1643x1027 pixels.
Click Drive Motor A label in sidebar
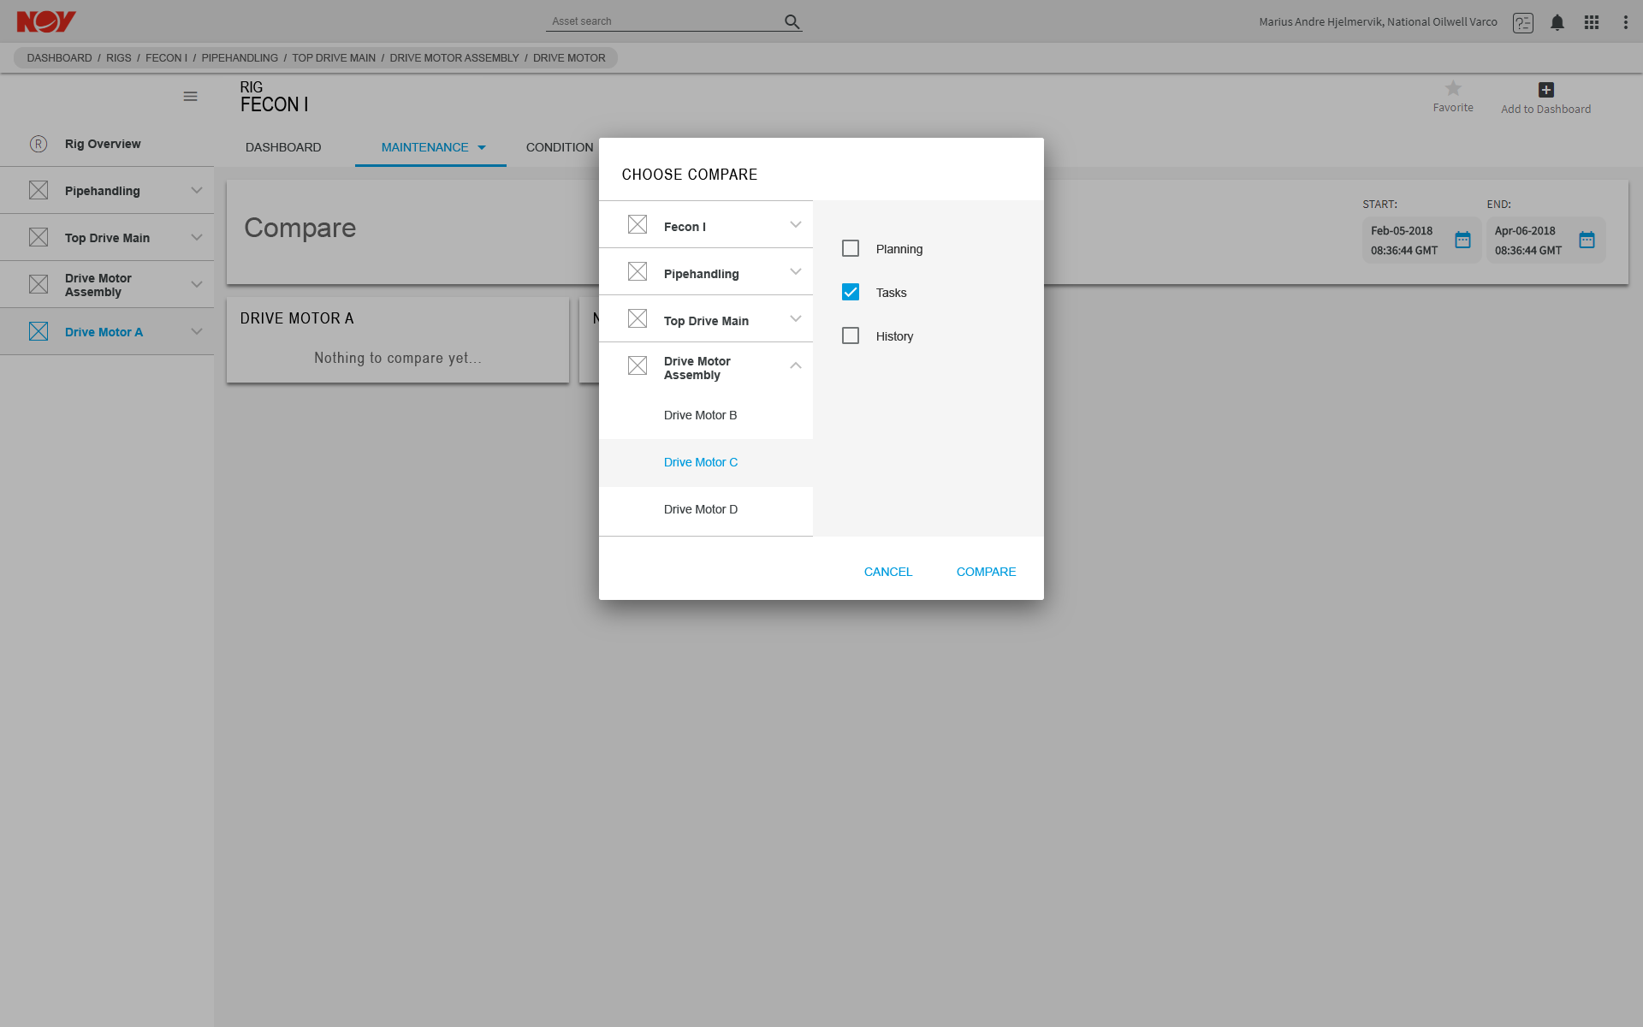point(104,332)
